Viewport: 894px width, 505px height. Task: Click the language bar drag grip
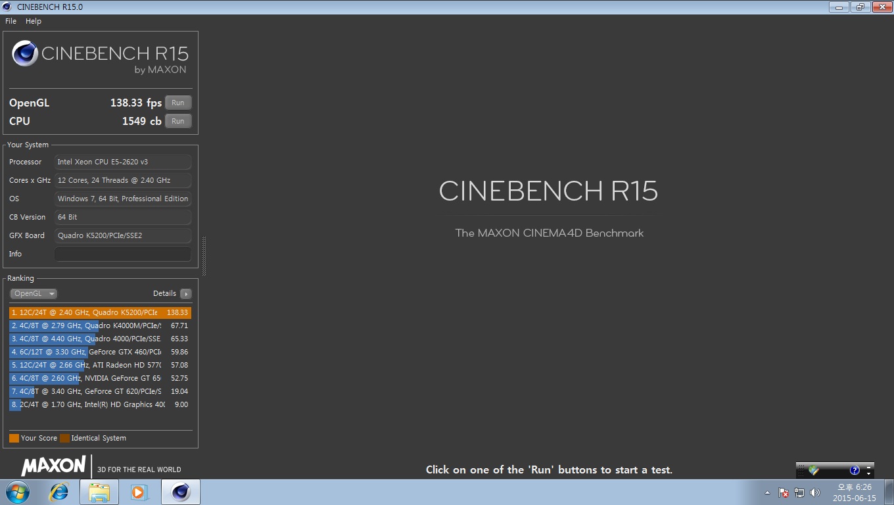click(x=800, y=470)
